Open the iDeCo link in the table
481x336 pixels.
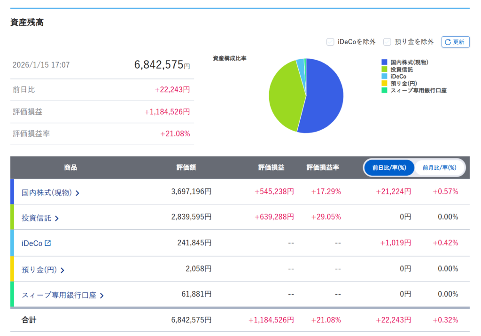(32, 243)
